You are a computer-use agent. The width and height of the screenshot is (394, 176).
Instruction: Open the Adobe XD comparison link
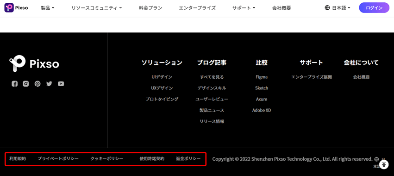(x=262, y=110)
